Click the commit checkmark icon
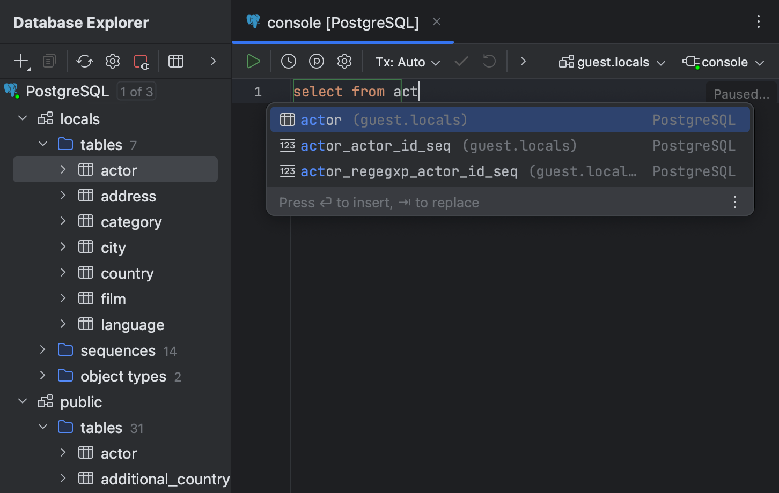 tap(460, 61)
